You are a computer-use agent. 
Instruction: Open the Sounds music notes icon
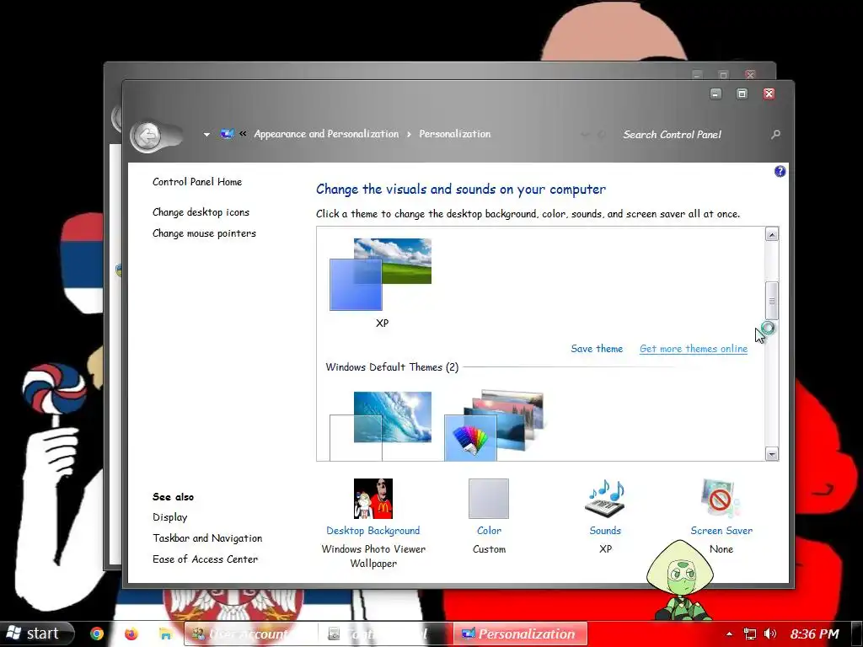pos(605,499)
